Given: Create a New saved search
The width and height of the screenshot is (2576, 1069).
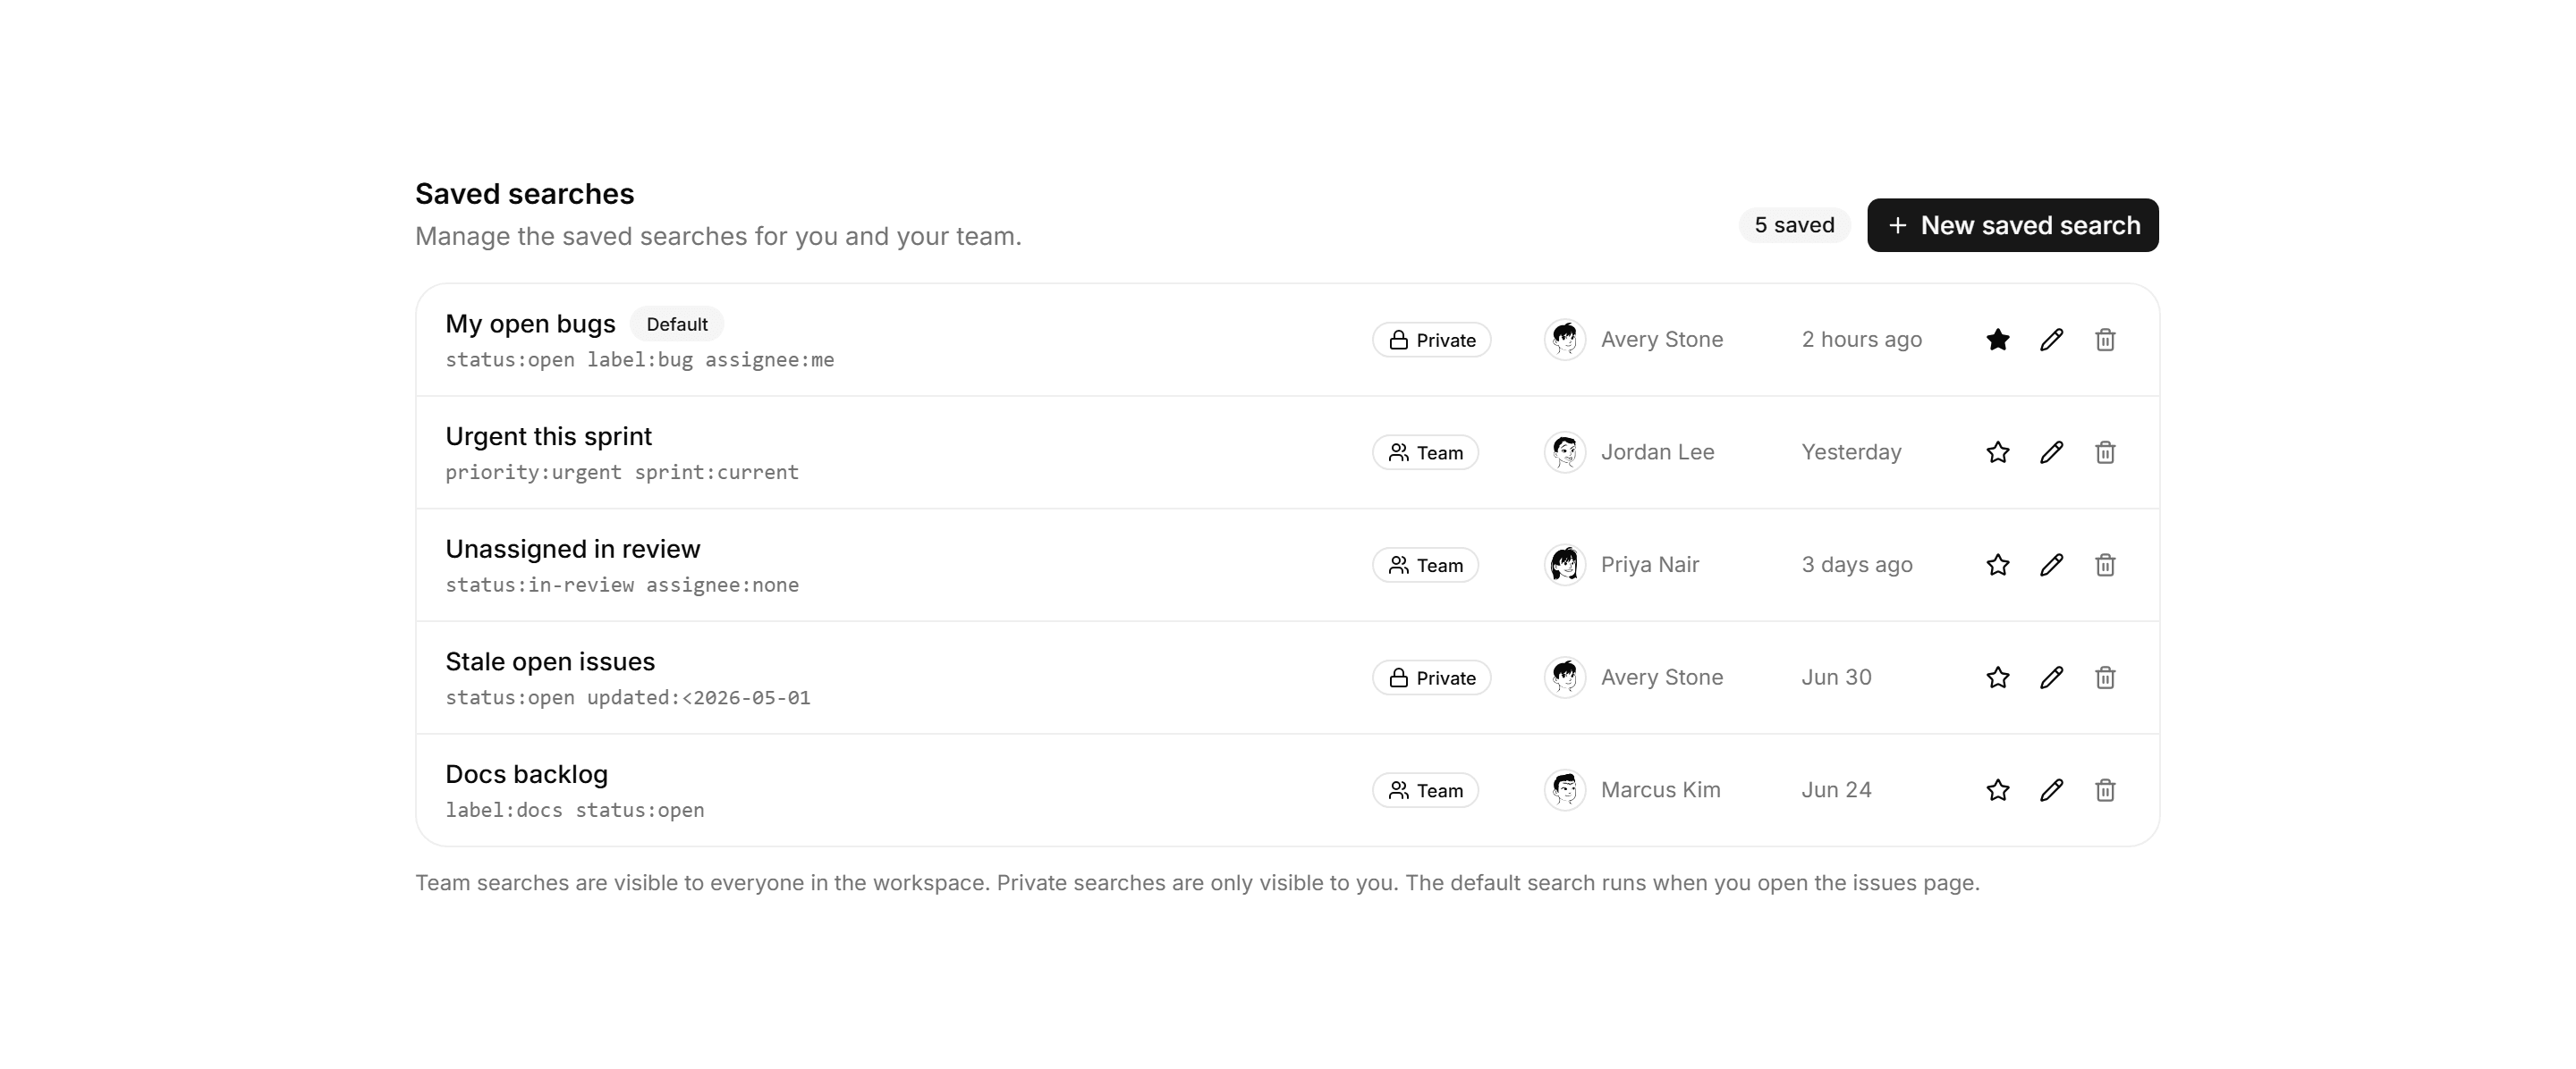Looking at the screenshot, I should pos(2012,226).
